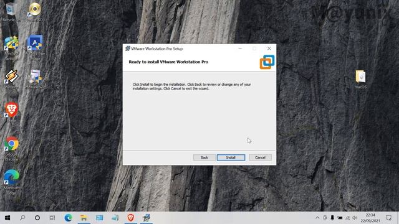This screenshot has height=224, width=399.
Task: Select the Google Chrome desktop shortcut
Action: pos(11,149)
